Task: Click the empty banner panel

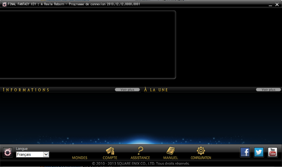Action: coord(88,45)
